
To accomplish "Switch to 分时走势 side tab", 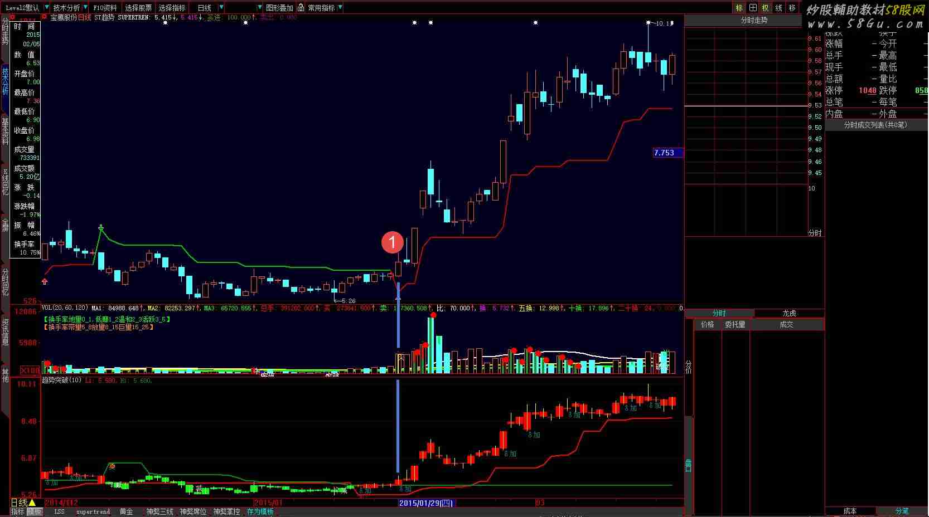I will tap(5, 32).
